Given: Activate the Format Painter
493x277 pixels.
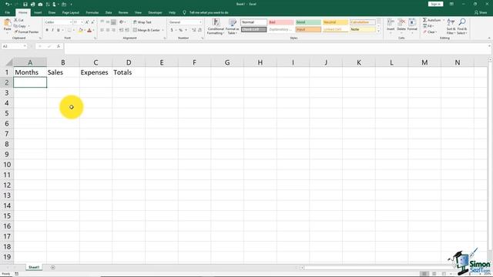Looking at the screenshot, I should [x=26, y=32].
